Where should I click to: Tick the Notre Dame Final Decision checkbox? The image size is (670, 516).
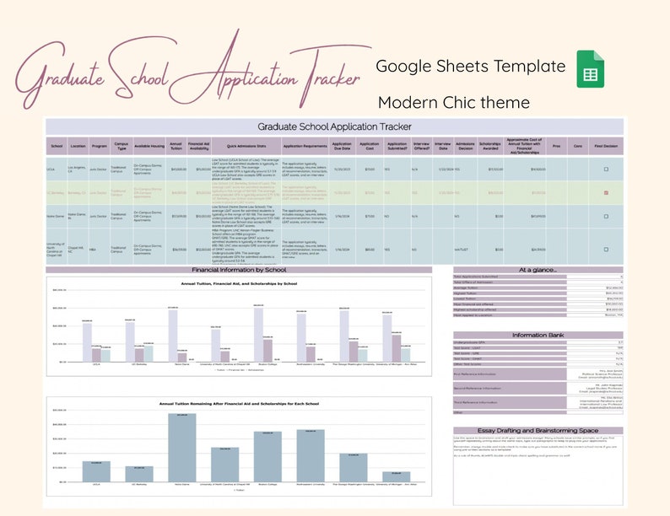click(606, 217)
